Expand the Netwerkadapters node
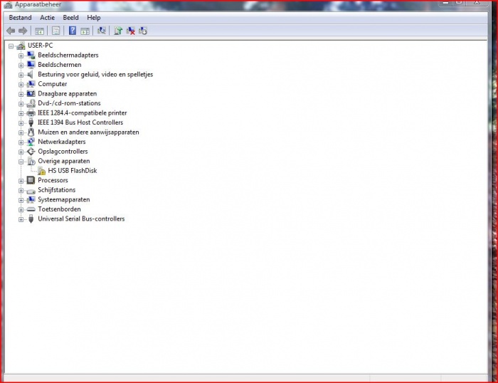The width and height of the screenshot is (498, 383). tap(21, 142)
